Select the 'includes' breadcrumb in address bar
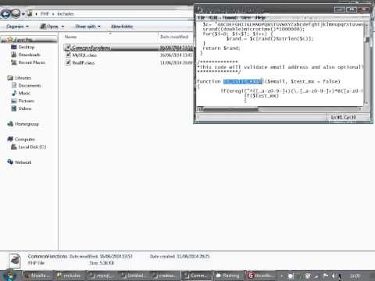 coord(66,14)
